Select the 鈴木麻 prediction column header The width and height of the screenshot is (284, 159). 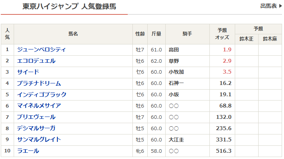(270, 39)
